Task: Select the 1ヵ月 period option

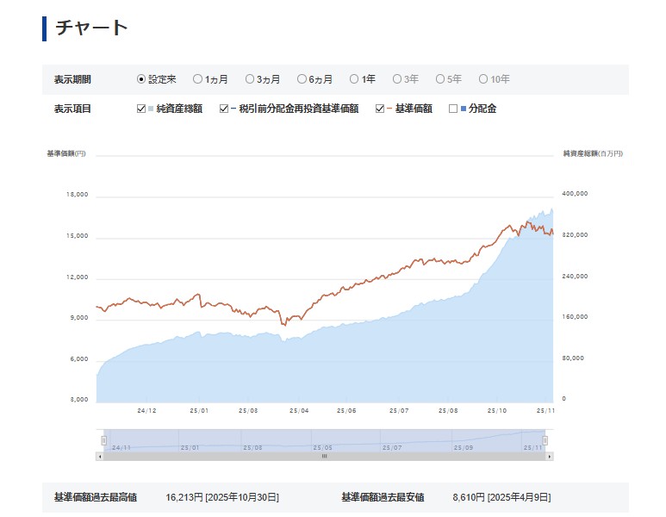Action: click(197, 79)
